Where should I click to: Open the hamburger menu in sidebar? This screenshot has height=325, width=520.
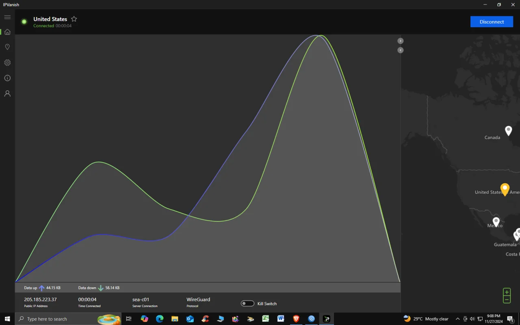[7, 17]
